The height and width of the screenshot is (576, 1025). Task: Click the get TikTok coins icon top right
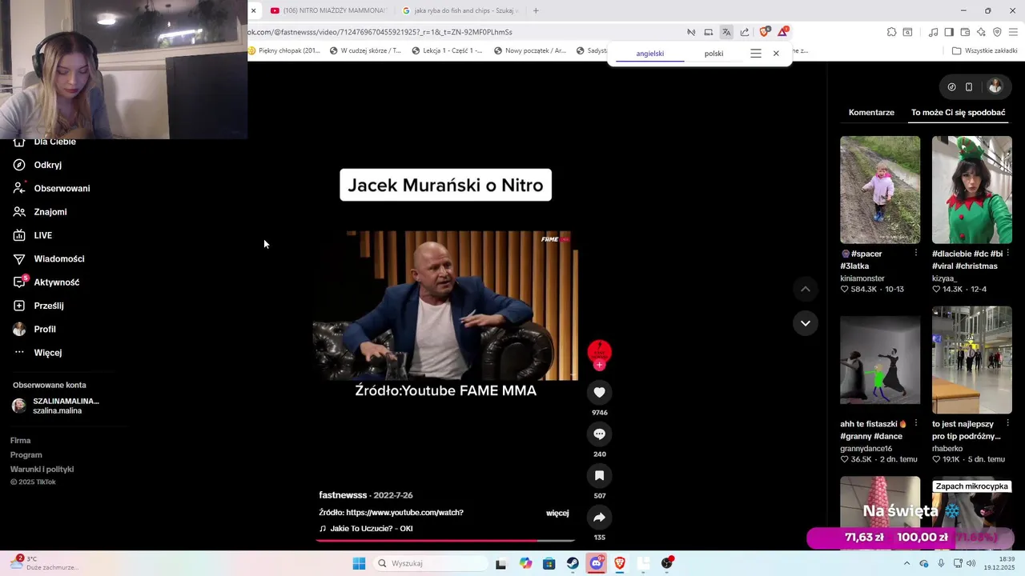pyautogui.click(x=951, y=86)
